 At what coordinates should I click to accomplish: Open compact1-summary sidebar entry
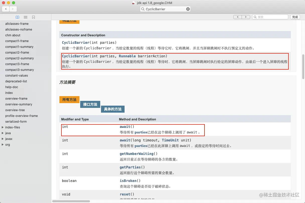coord(19,47)
